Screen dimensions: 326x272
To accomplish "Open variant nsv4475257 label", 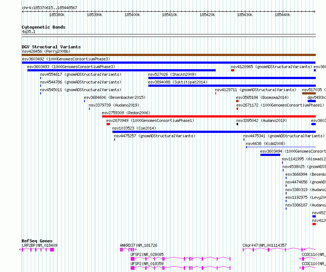I will pos(155,136).
